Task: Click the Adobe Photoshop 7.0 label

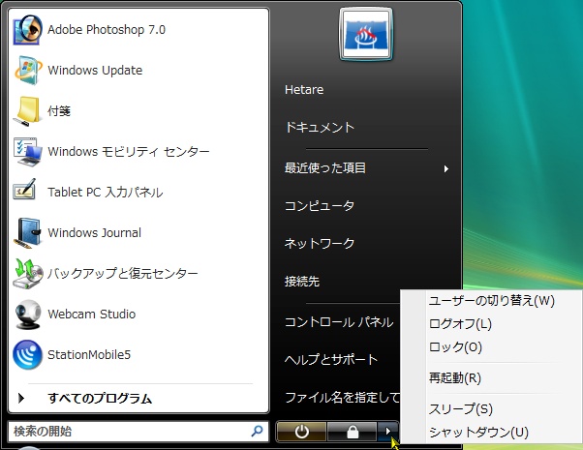Action: tap(107, 30)
